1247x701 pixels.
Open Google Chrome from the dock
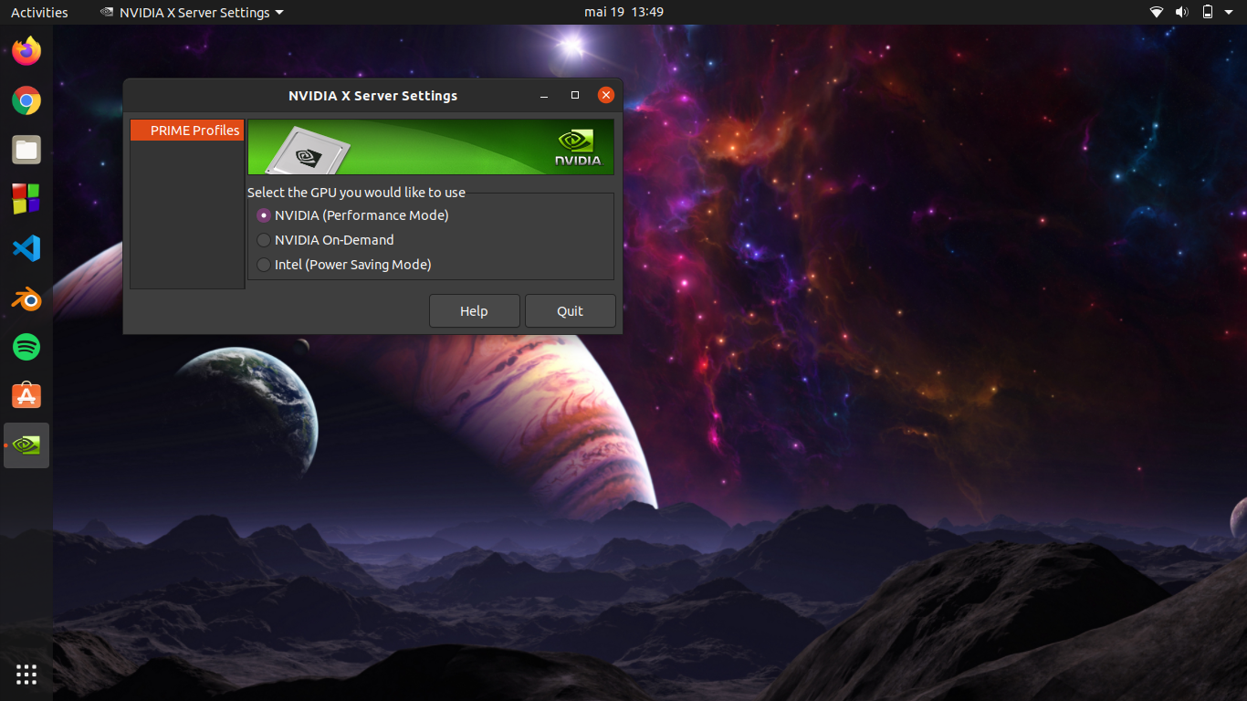tap(26, 100)
